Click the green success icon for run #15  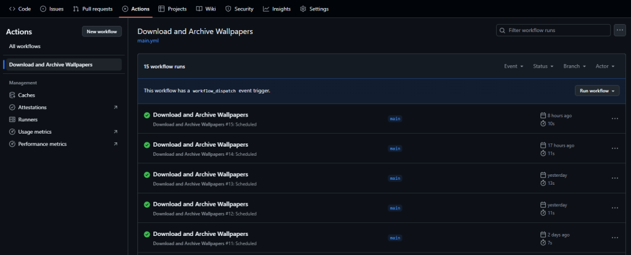147,115
